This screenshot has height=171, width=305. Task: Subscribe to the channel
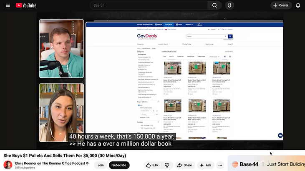point(119,165)
